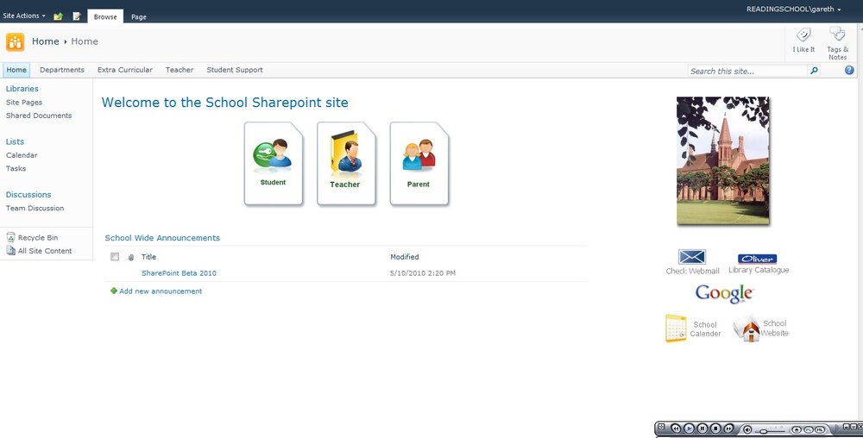The width and height of the screenshot is (863, 438).
Task: Open the Student Support navigation item
Action: click(235, 70)
